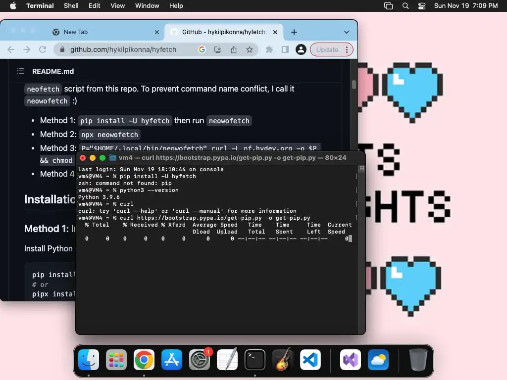Click the Chrome page vertical scrollbar

click(x=354, y=84)
